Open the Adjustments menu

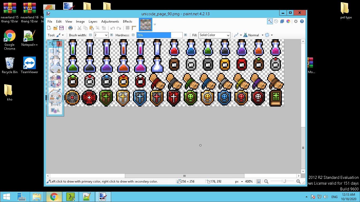tap(110, 22)
